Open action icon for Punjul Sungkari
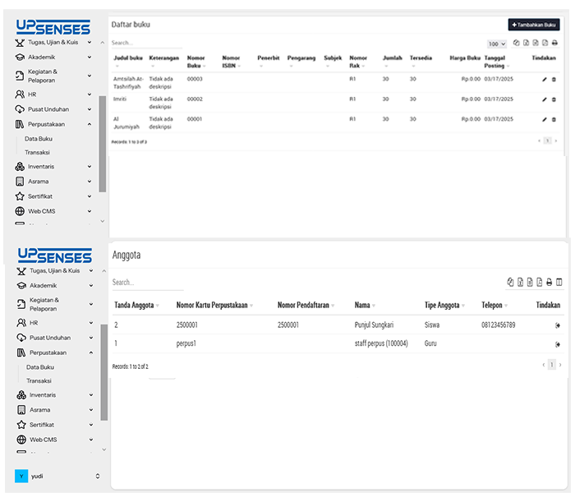This screenshot has width=575, height=493. click(x=558, y=325)
